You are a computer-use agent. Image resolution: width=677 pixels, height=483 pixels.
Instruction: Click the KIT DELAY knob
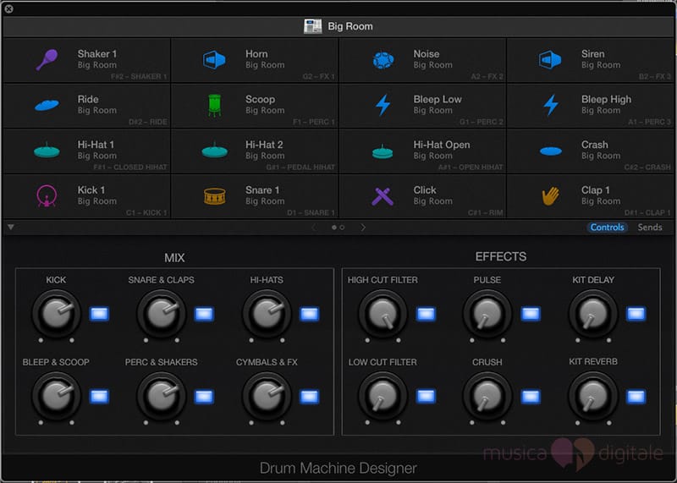(x=593, y=314)
